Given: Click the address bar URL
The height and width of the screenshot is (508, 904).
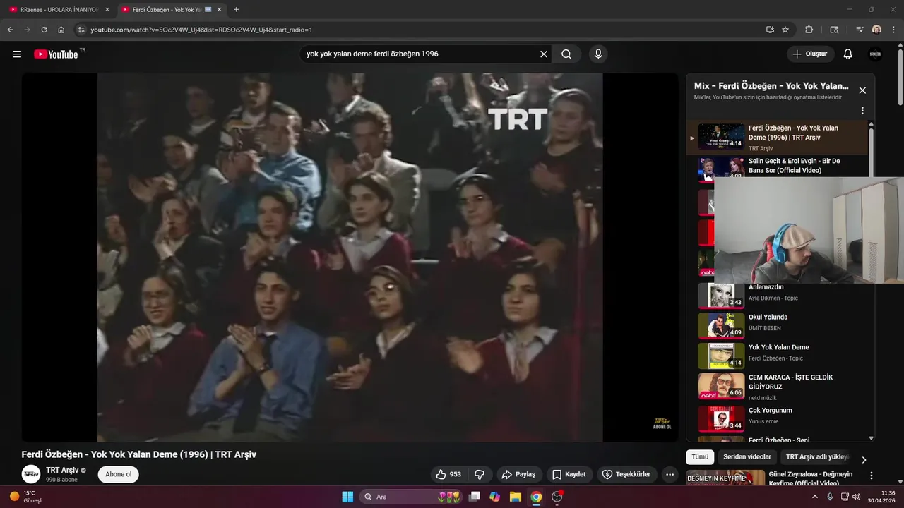Looking at the screenshot, I should [x=201, y=30].
